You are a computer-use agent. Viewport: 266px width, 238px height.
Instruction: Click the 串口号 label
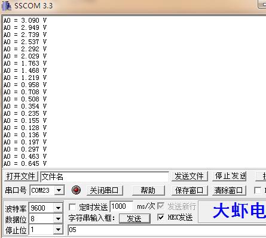16,190
